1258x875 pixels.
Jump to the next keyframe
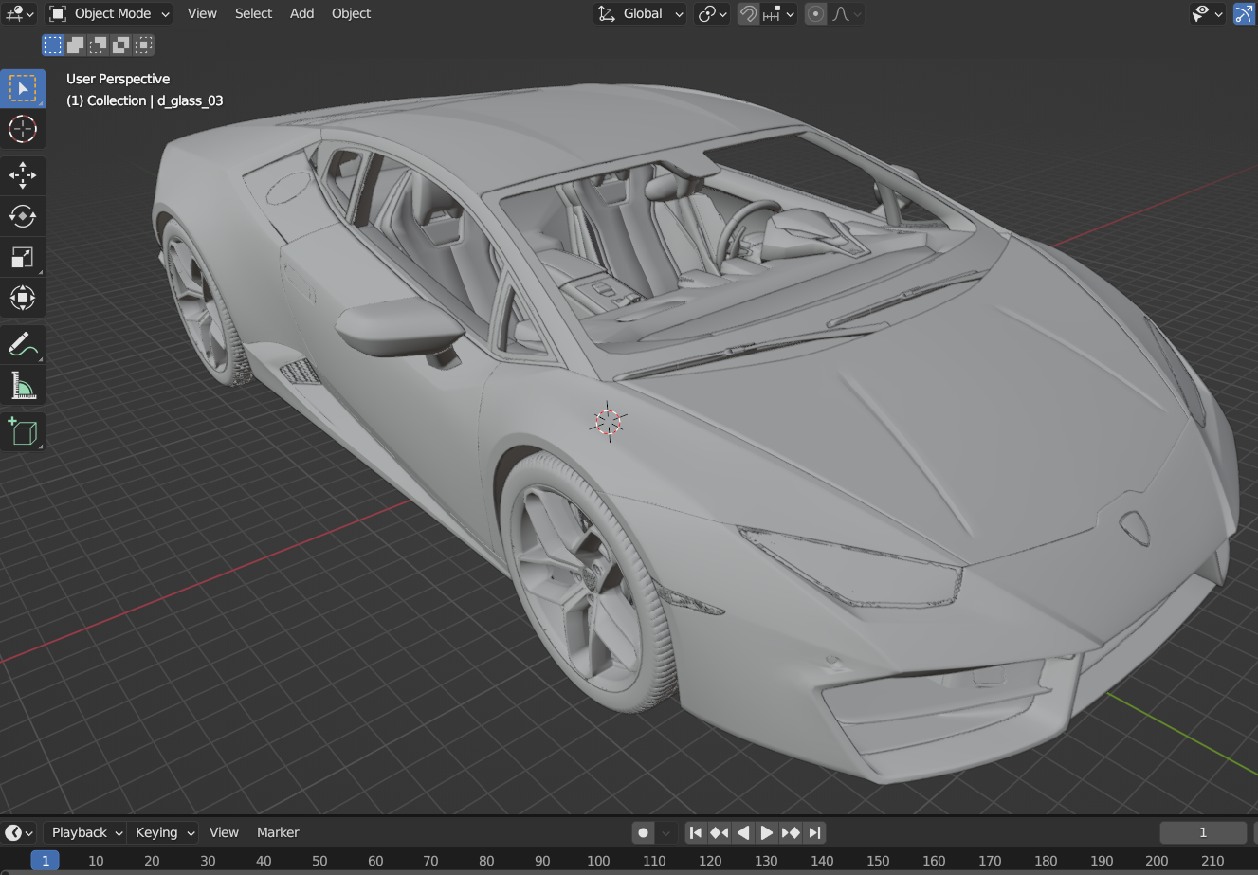[x=791, y=832]
